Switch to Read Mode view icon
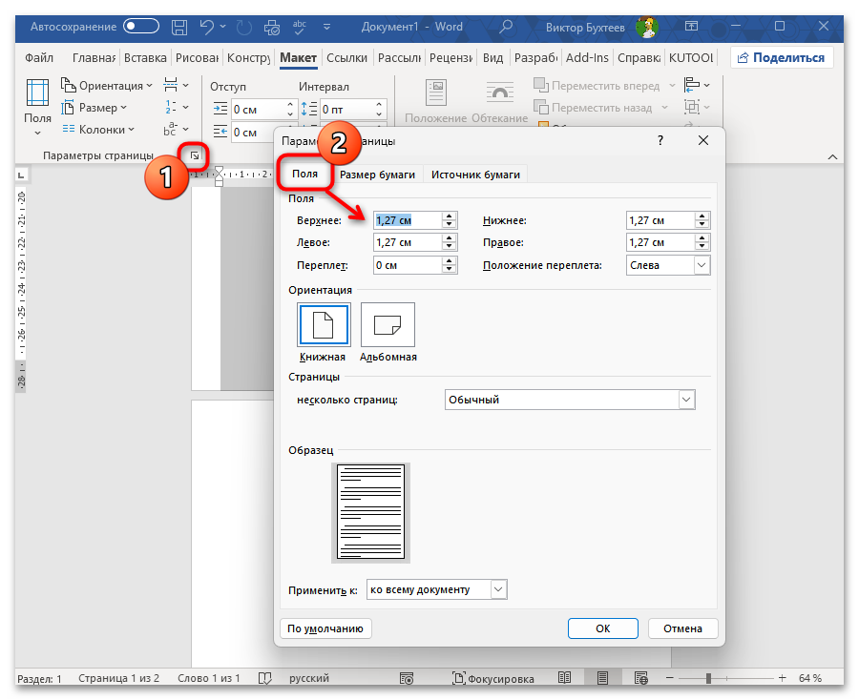The height and width of the screenshot is (700, 859). pos(564,678)
